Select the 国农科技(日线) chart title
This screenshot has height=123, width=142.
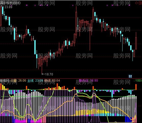pyautogui.click(x=10, y=3)
